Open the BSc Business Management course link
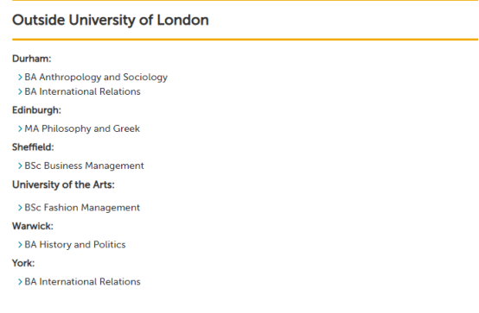Screen dimensions: 479x313 pos(84,166)
